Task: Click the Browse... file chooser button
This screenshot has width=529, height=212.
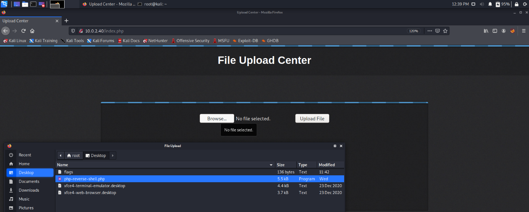Action: point(217,118)
